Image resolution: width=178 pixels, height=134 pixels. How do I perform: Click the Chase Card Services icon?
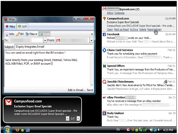pyautogui.click(x=104, y=50)
